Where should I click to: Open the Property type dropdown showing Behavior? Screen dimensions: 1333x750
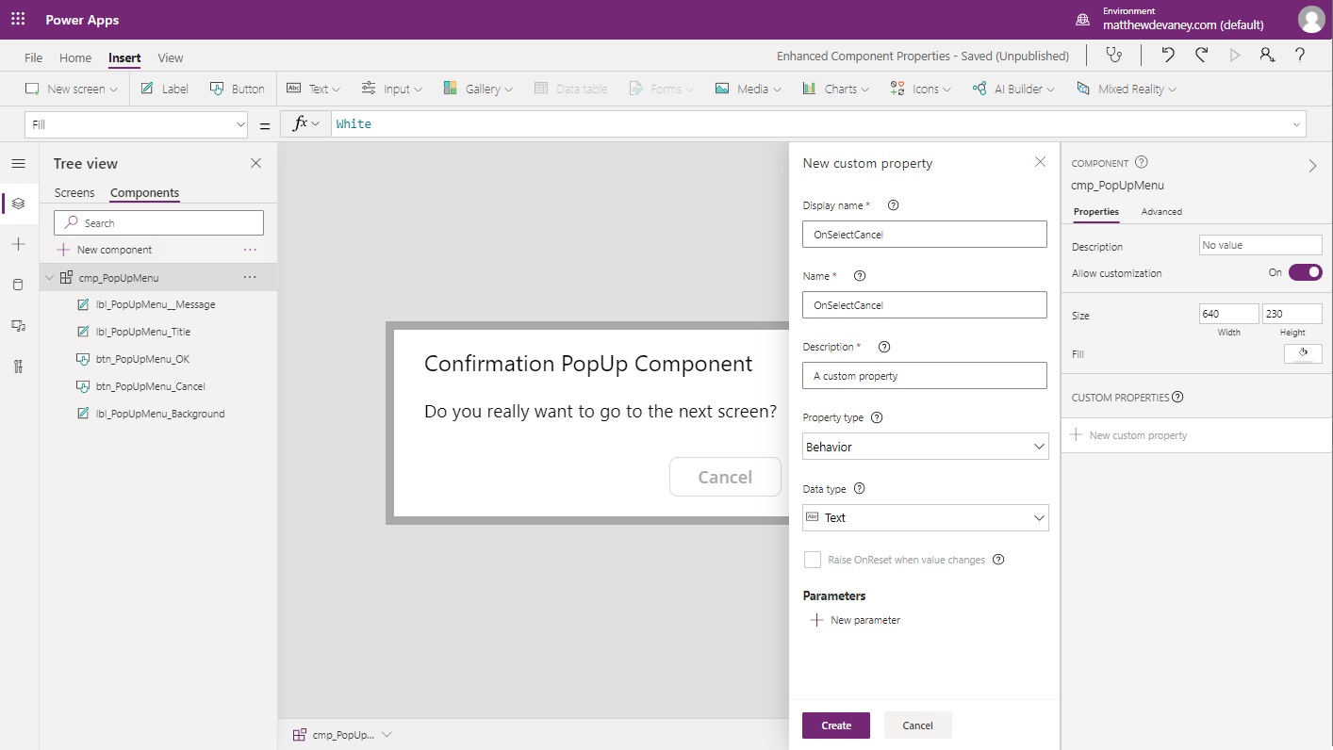click(x=924, y=446)
